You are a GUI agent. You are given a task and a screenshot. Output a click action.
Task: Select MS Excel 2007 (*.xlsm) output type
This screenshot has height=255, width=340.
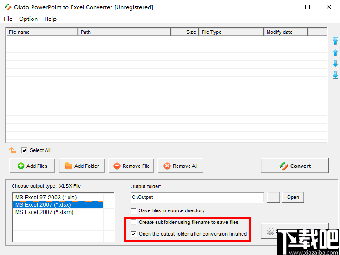pos(58,212)
